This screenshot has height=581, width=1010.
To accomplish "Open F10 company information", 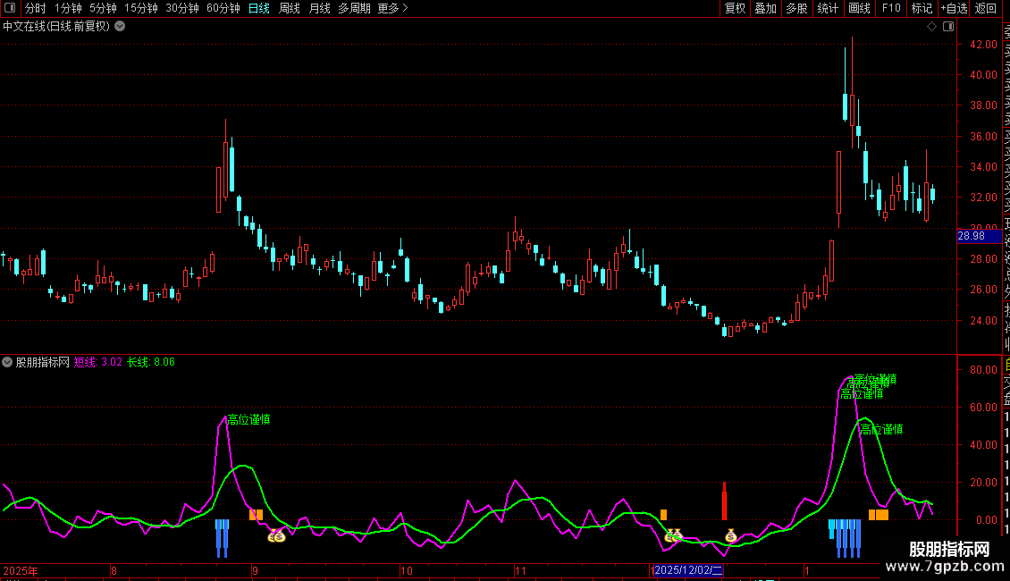I will pyautogui.click(x=891, y=8).
